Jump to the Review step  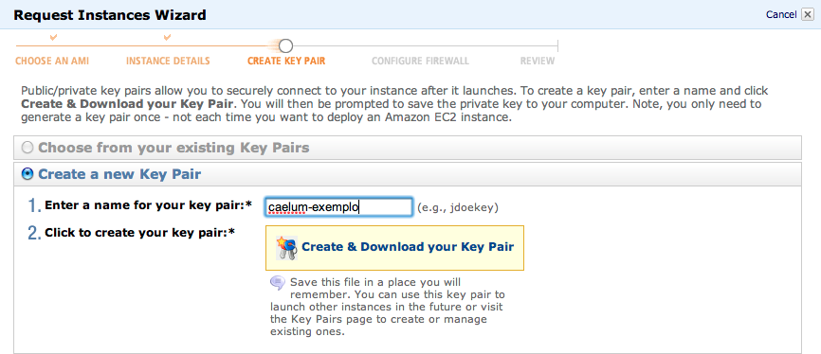pos(538,62)
